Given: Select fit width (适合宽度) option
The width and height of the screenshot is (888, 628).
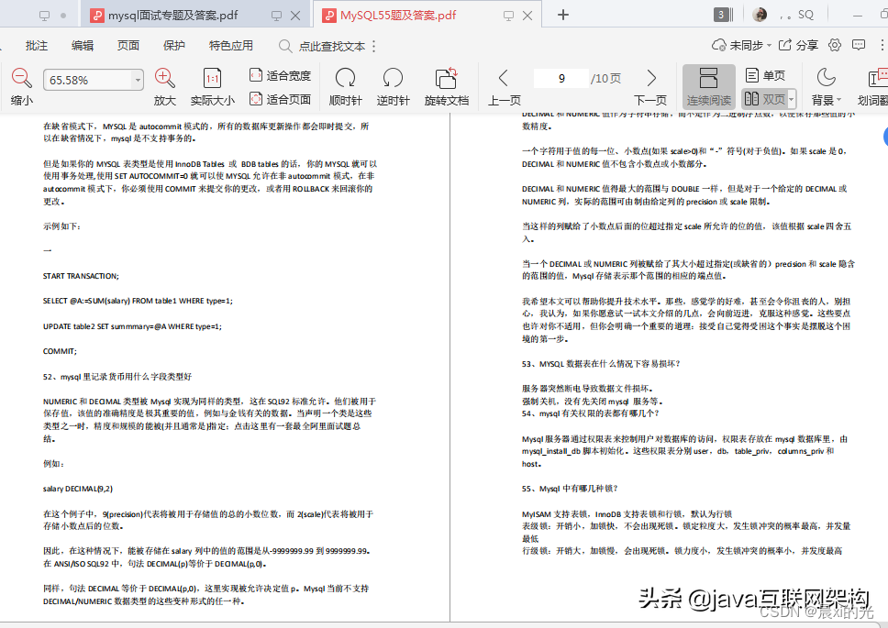Looking at the screenshot, I should [281, 75].
